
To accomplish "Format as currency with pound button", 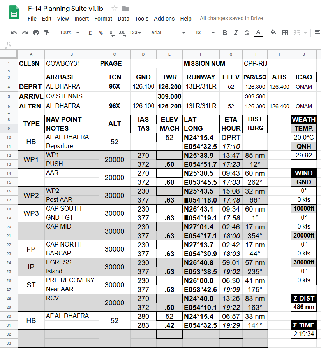I will pos(90,33).
